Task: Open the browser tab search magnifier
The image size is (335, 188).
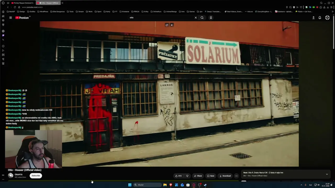Action: coord(321,3)
